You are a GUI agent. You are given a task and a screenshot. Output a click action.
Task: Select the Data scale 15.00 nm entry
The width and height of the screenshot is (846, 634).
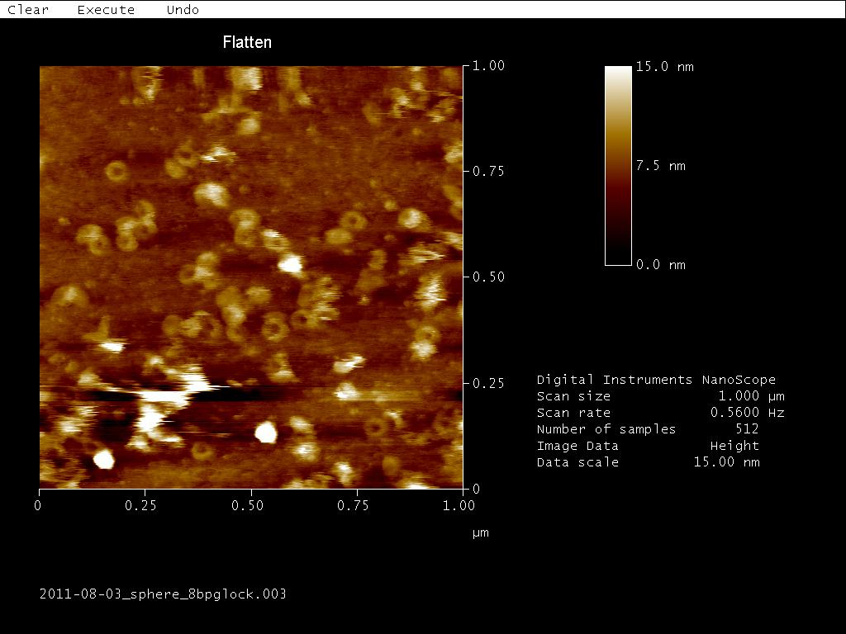pos(726,462)
